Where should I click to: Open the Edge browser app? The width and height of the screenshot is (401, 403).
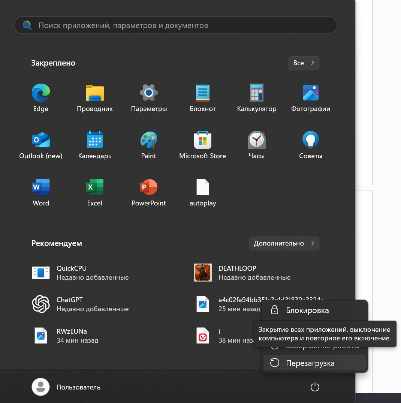pos(40,98)
